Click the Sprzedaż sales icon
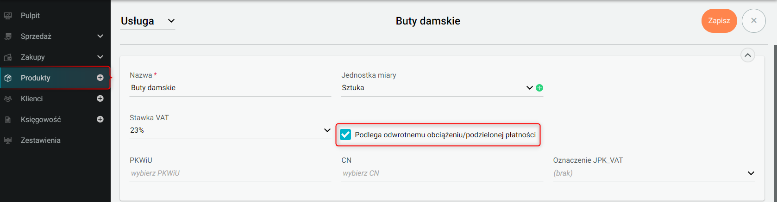 click(x=8, y=37)
